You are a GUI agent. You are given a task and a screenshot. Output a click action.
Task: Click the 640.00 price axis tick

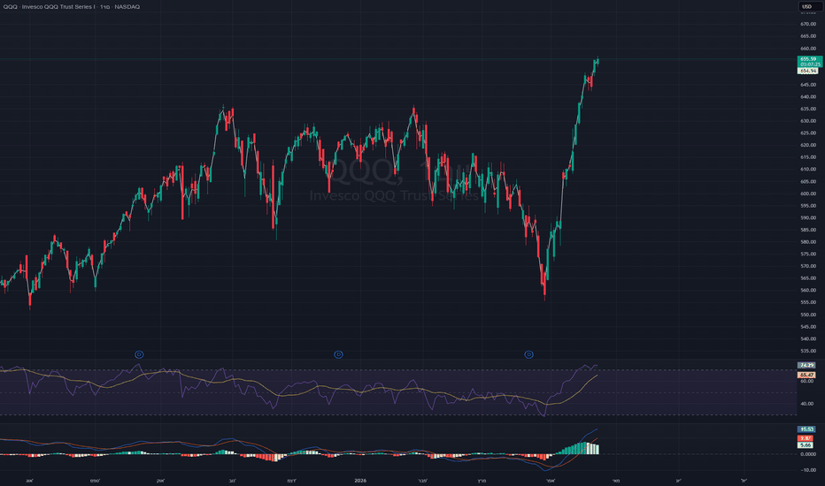pyautogui.click(x=808, y=96)
